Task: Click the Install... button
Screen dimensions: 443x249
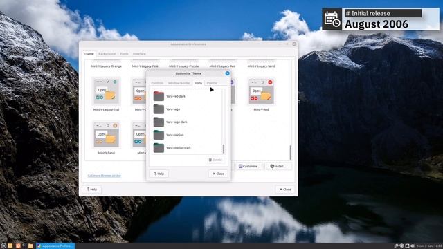Action: click(x=278, y=166)
